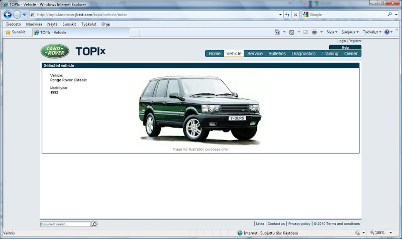Click the Range Rover Classic vehicle text
402x239 pixels.
[x=68, y=80]
